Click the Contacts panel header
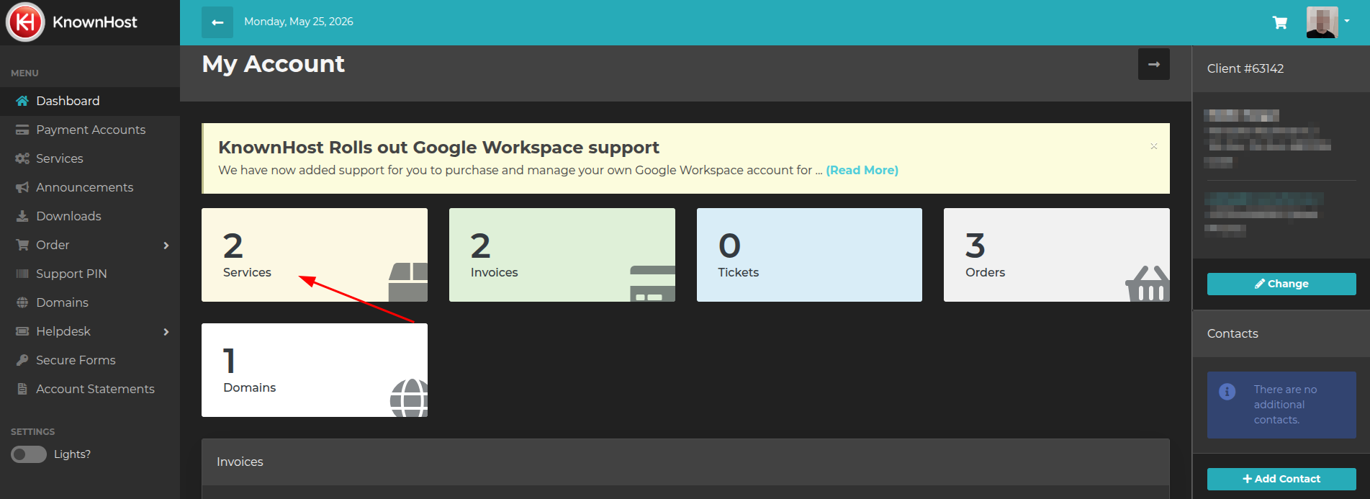The height and width of the screenshot is (499, 1370). pos(1232,333)
